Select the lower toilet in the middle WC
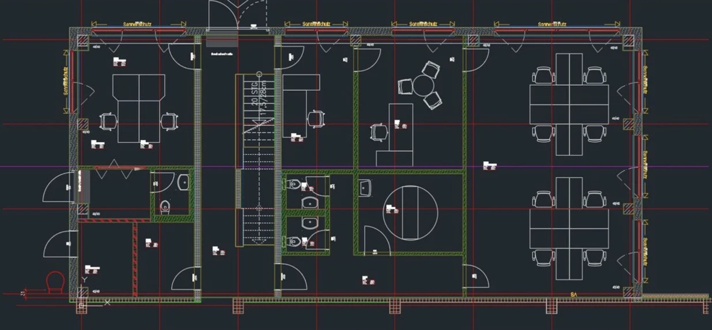This screenshot has height=330, width=712. pyautogui.click(x=294, y=241)
